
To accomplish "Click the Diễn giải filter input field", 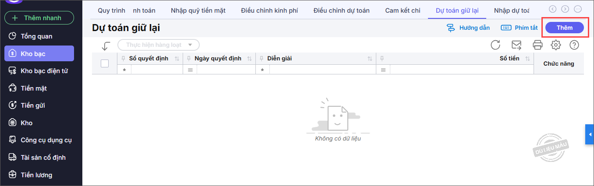I will coord(322,70).
